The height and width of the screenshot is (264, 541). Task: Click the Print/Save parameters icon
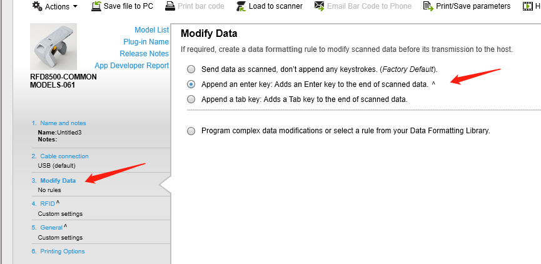[x=428, y=6]
